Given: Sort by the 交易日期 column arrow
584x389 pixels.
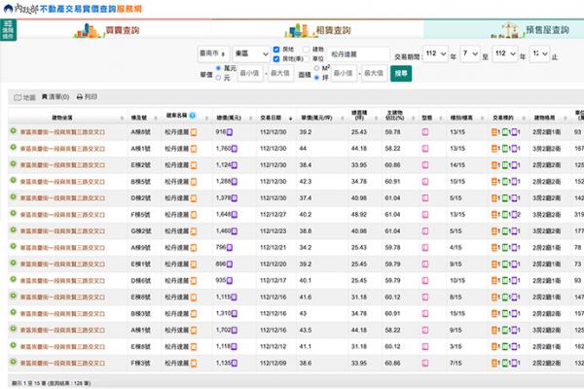Looking at the screenshot, I should coord(291,119).
